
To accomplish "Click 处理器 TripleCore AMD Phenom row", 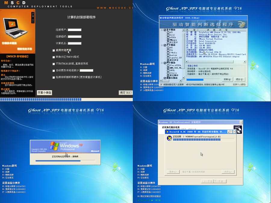I will click(x=213, y=32).
